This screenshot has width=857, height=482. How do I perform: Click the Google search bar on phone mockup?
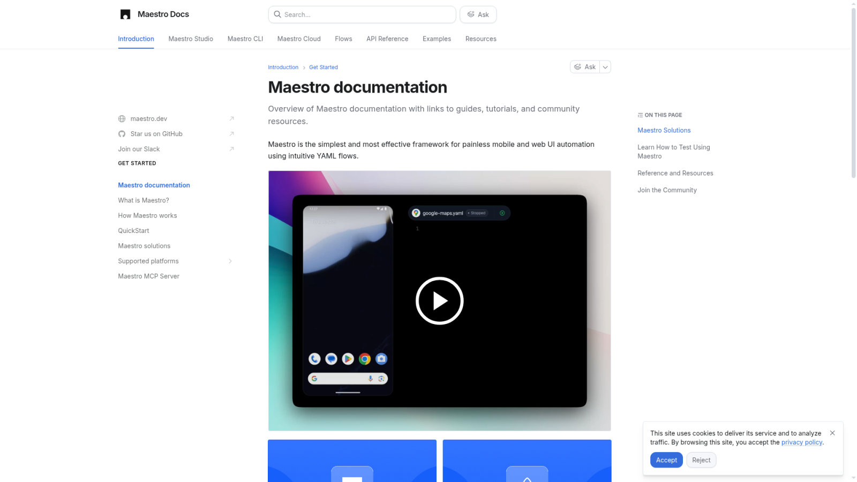pyautogui.click(x=348, y=379)
